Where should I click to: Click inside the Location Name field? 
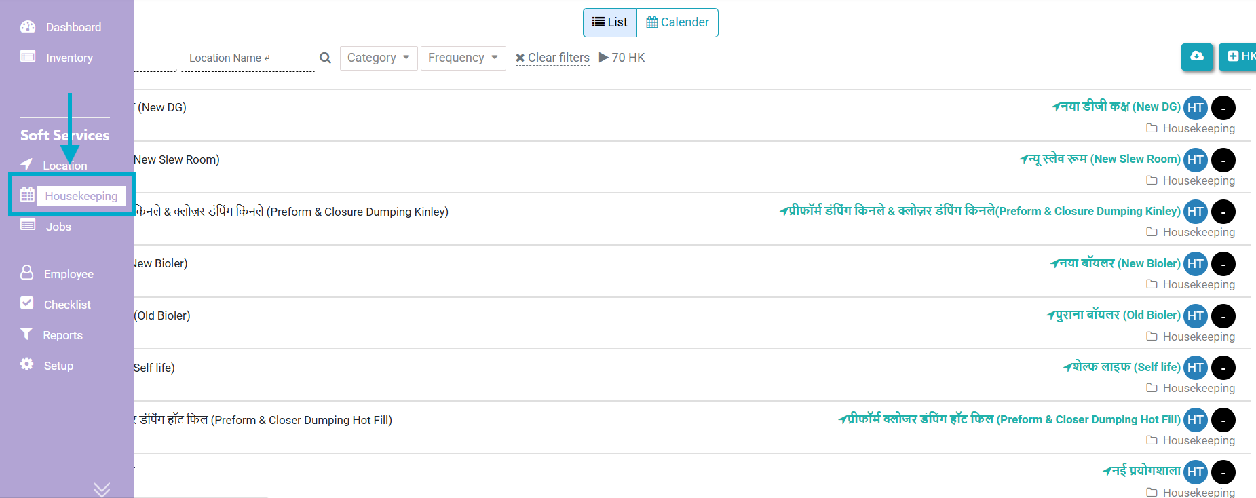(247, 58)
